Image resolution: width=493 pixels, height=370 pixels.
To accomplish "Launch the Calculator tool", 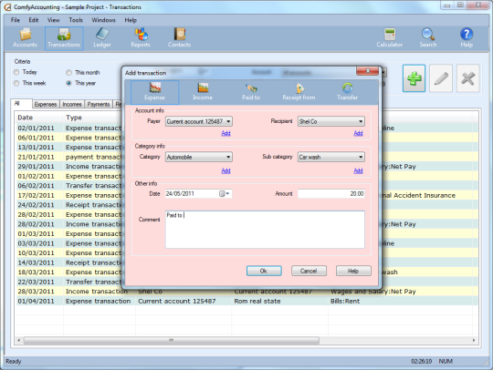I will pyautogui.click(x=389, y=38).
